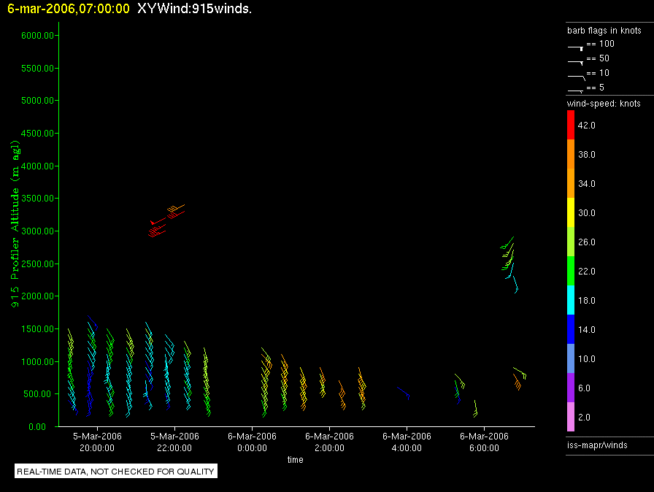654x492 pixels.
Task: Click the blue 14.0 knots color band
Action: (571, 329)
